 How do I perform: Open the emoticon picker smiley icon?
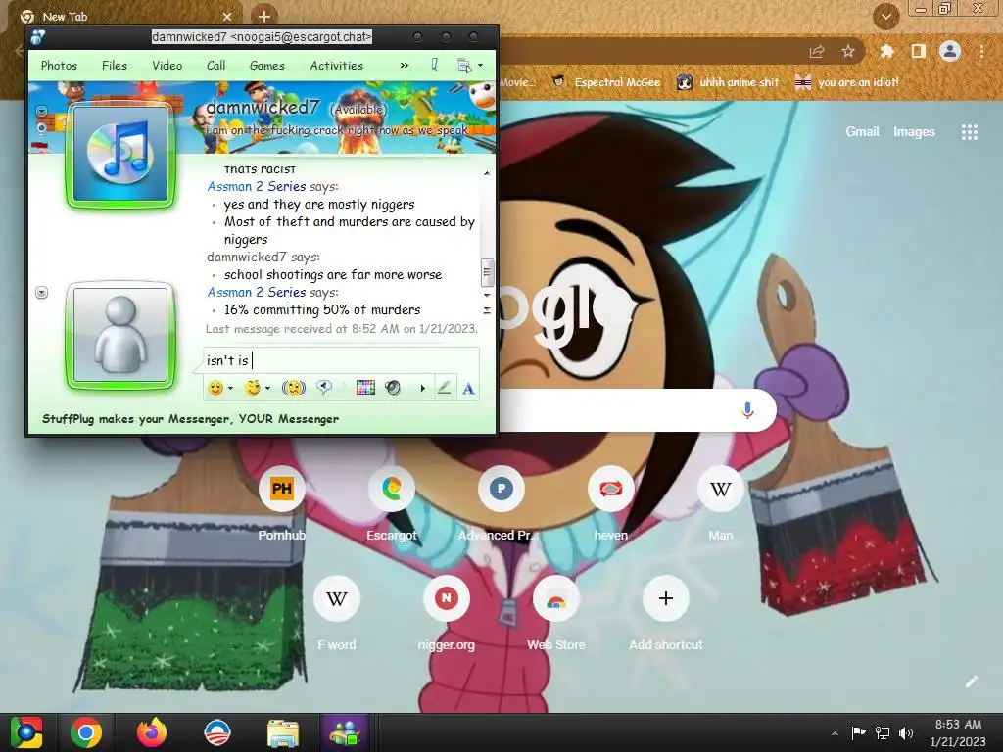coord(215,388)
